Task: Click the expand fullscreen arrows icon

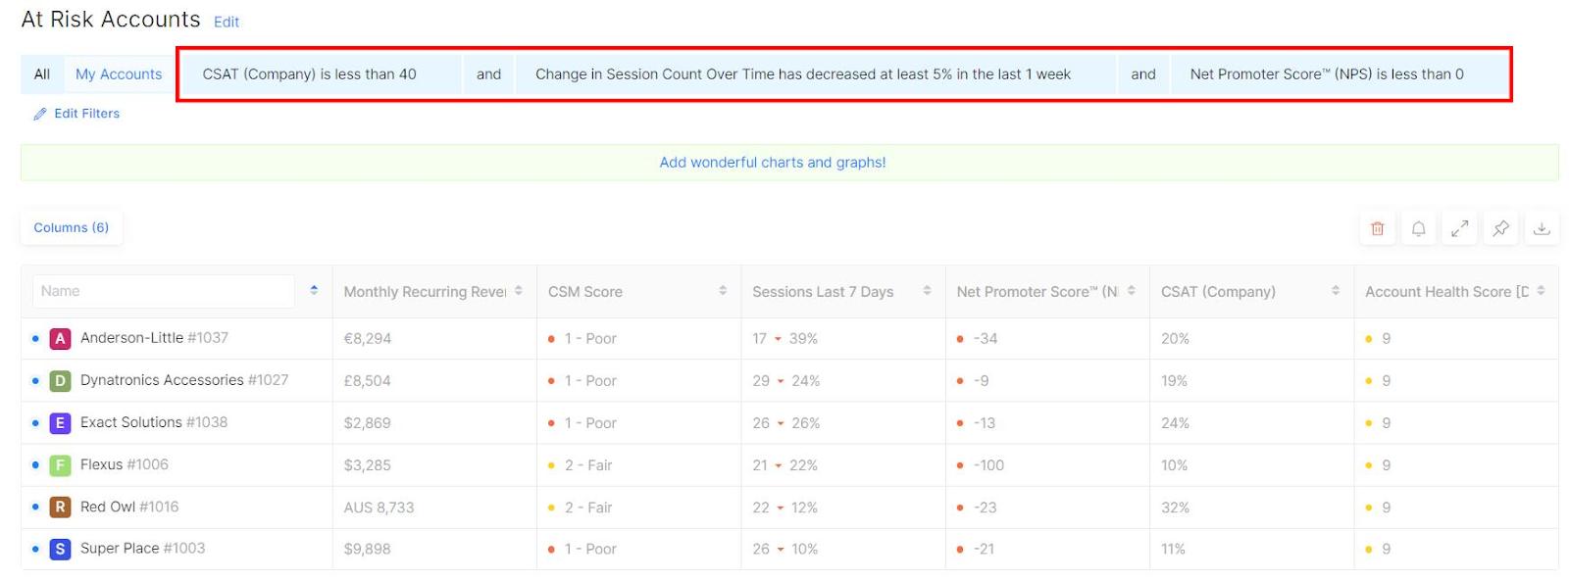Action: [1459, 228]
